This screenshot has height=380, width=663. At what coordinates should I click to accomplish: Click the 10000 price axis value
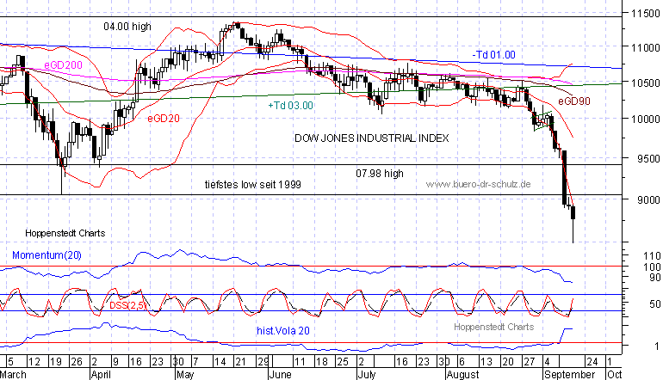coord(646,119)
